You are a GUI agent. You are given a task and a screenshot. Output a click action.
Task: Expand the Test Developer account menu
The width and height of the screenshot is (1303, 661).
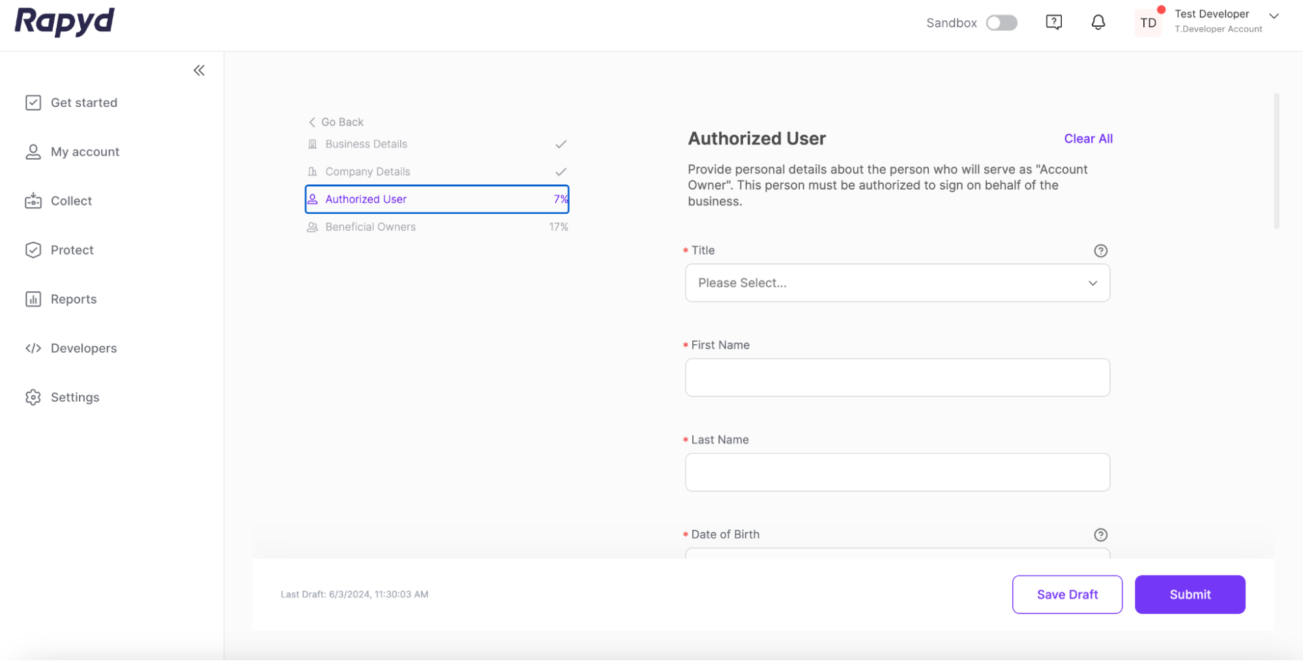coord(1273,16)
